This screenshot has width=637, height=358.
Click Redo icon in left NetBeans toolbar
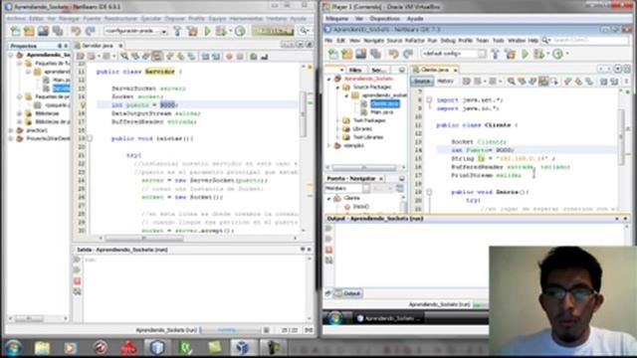90,31
